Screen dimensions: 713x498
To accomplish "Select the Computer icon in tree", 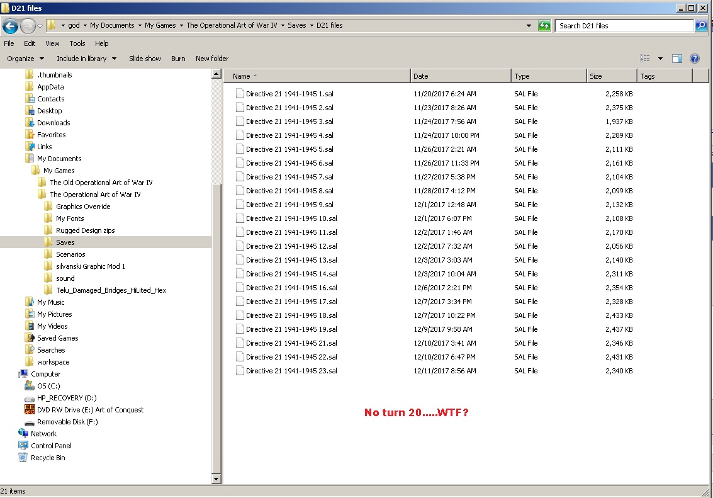I will pyautogui.click(x=23, y=374).
